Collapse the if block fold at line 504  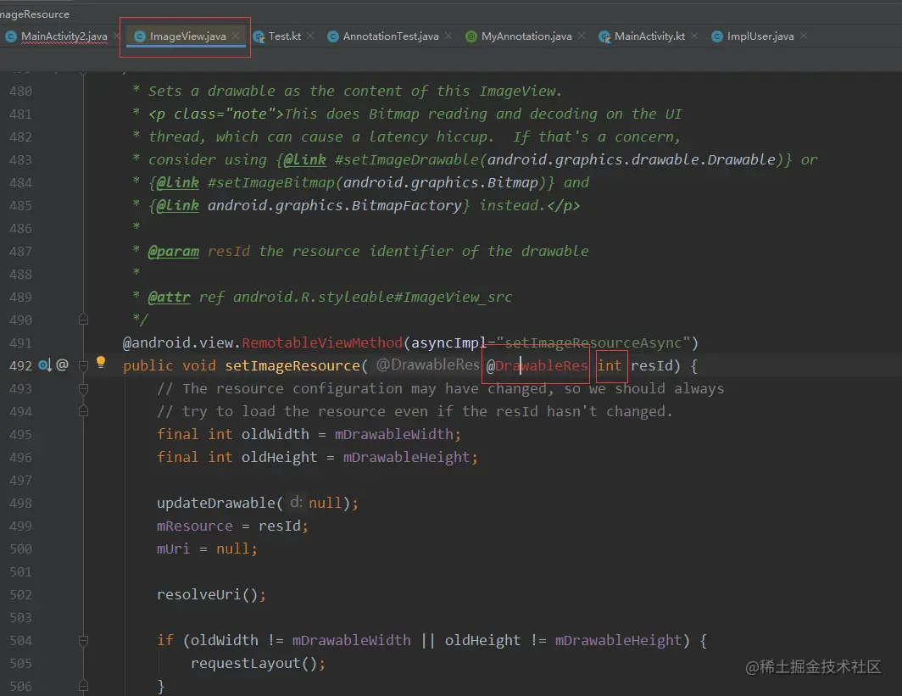pyautogui.click(x=83, y=640)
